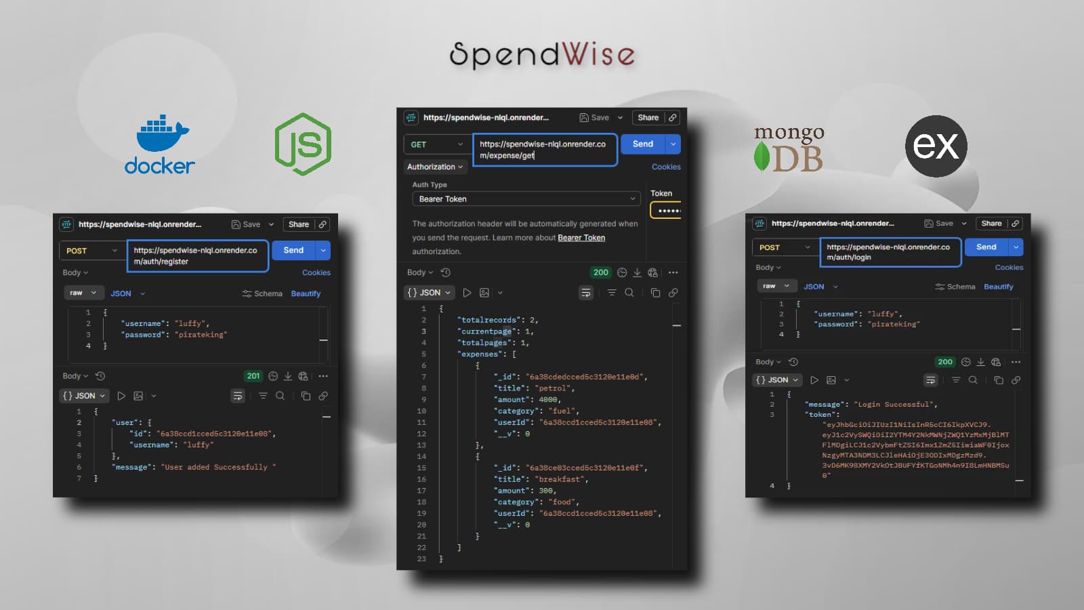Search within the expense/get response
Image resolution: width=1084 pixels, height=610 pixels.
pos(629,293)
